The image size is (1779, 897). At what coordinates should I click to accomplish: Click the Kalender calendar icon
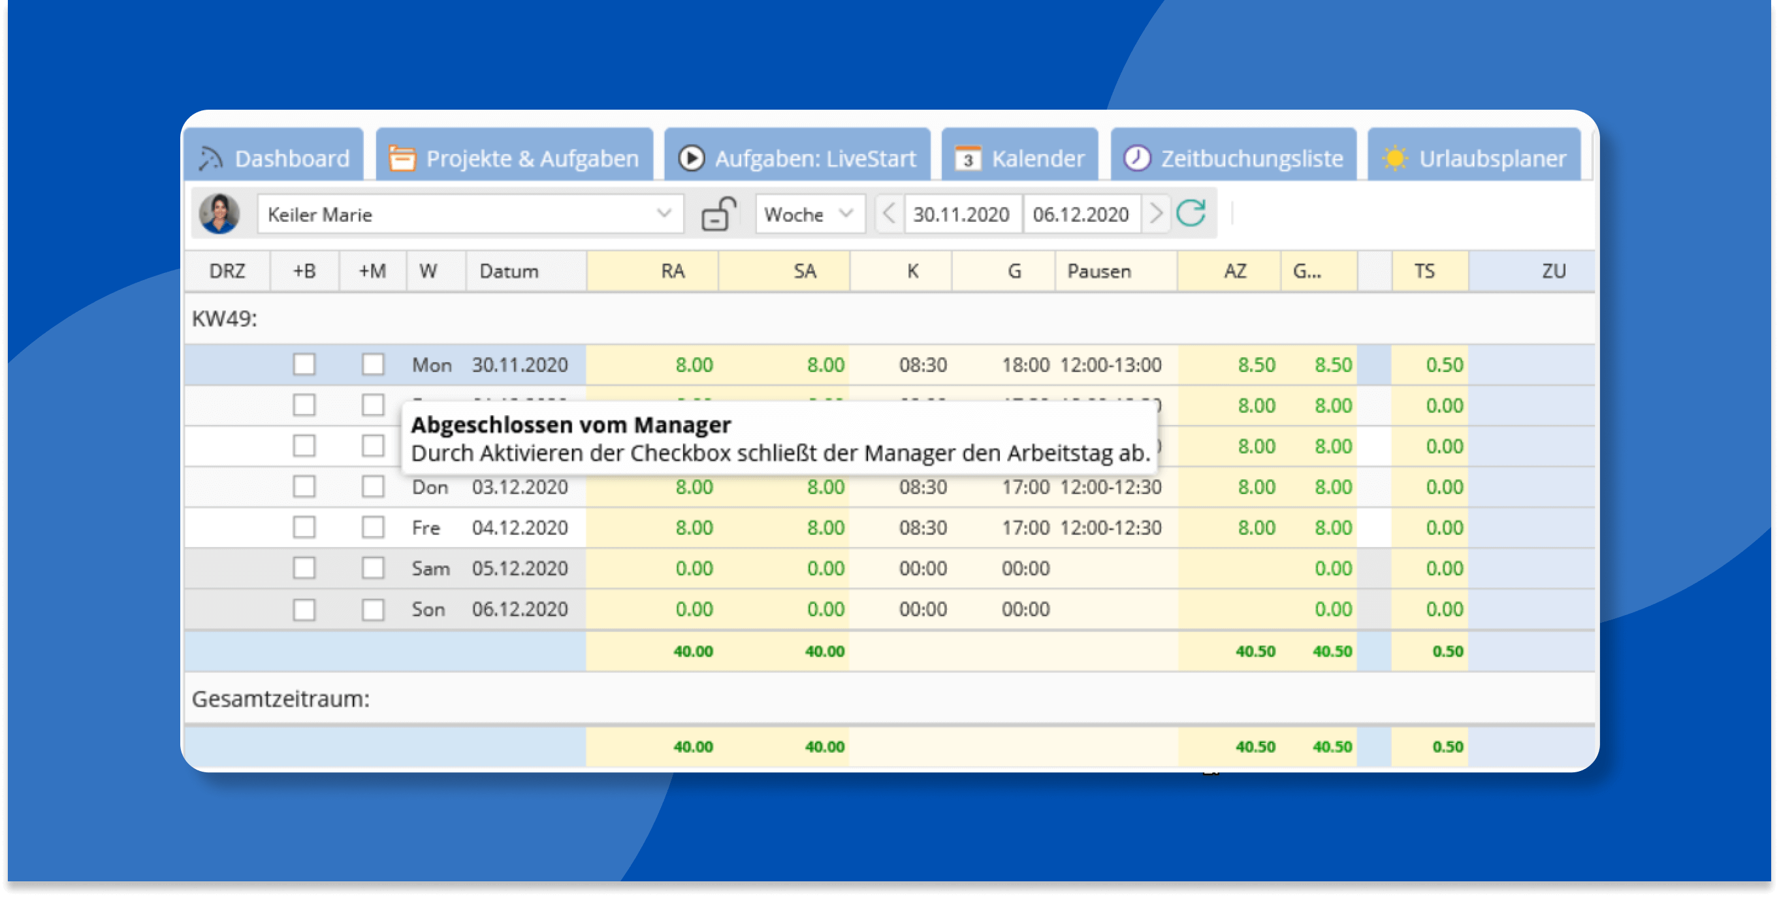pos(967,158)
